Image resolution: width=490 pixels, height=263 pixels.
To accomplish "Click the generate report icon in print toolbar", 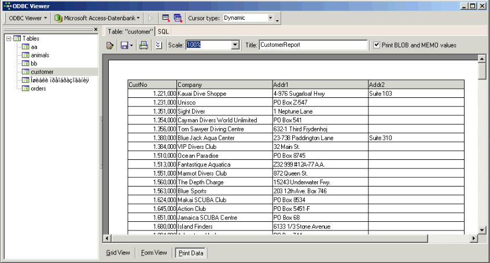I will point(110,45).
